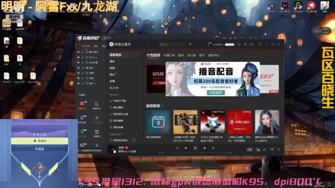
Task: Go forward with the right navigation arrow
Action: tap(154, 44)
